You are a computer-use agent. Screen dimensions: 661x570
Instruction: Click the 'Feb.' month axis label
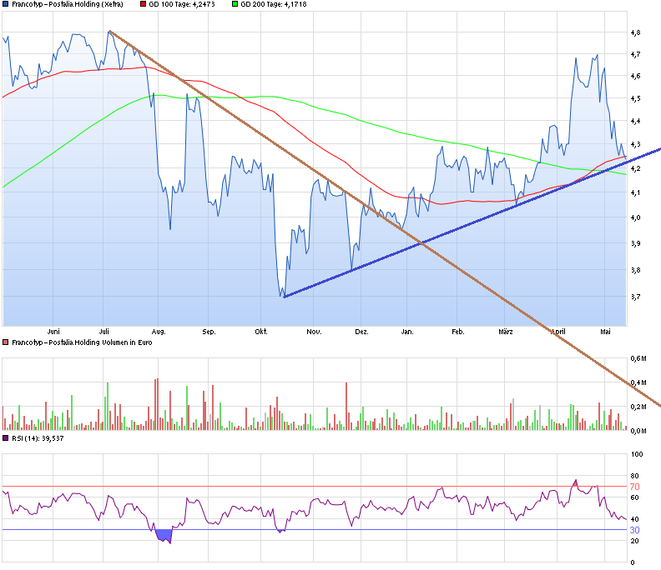coord(458,332)
